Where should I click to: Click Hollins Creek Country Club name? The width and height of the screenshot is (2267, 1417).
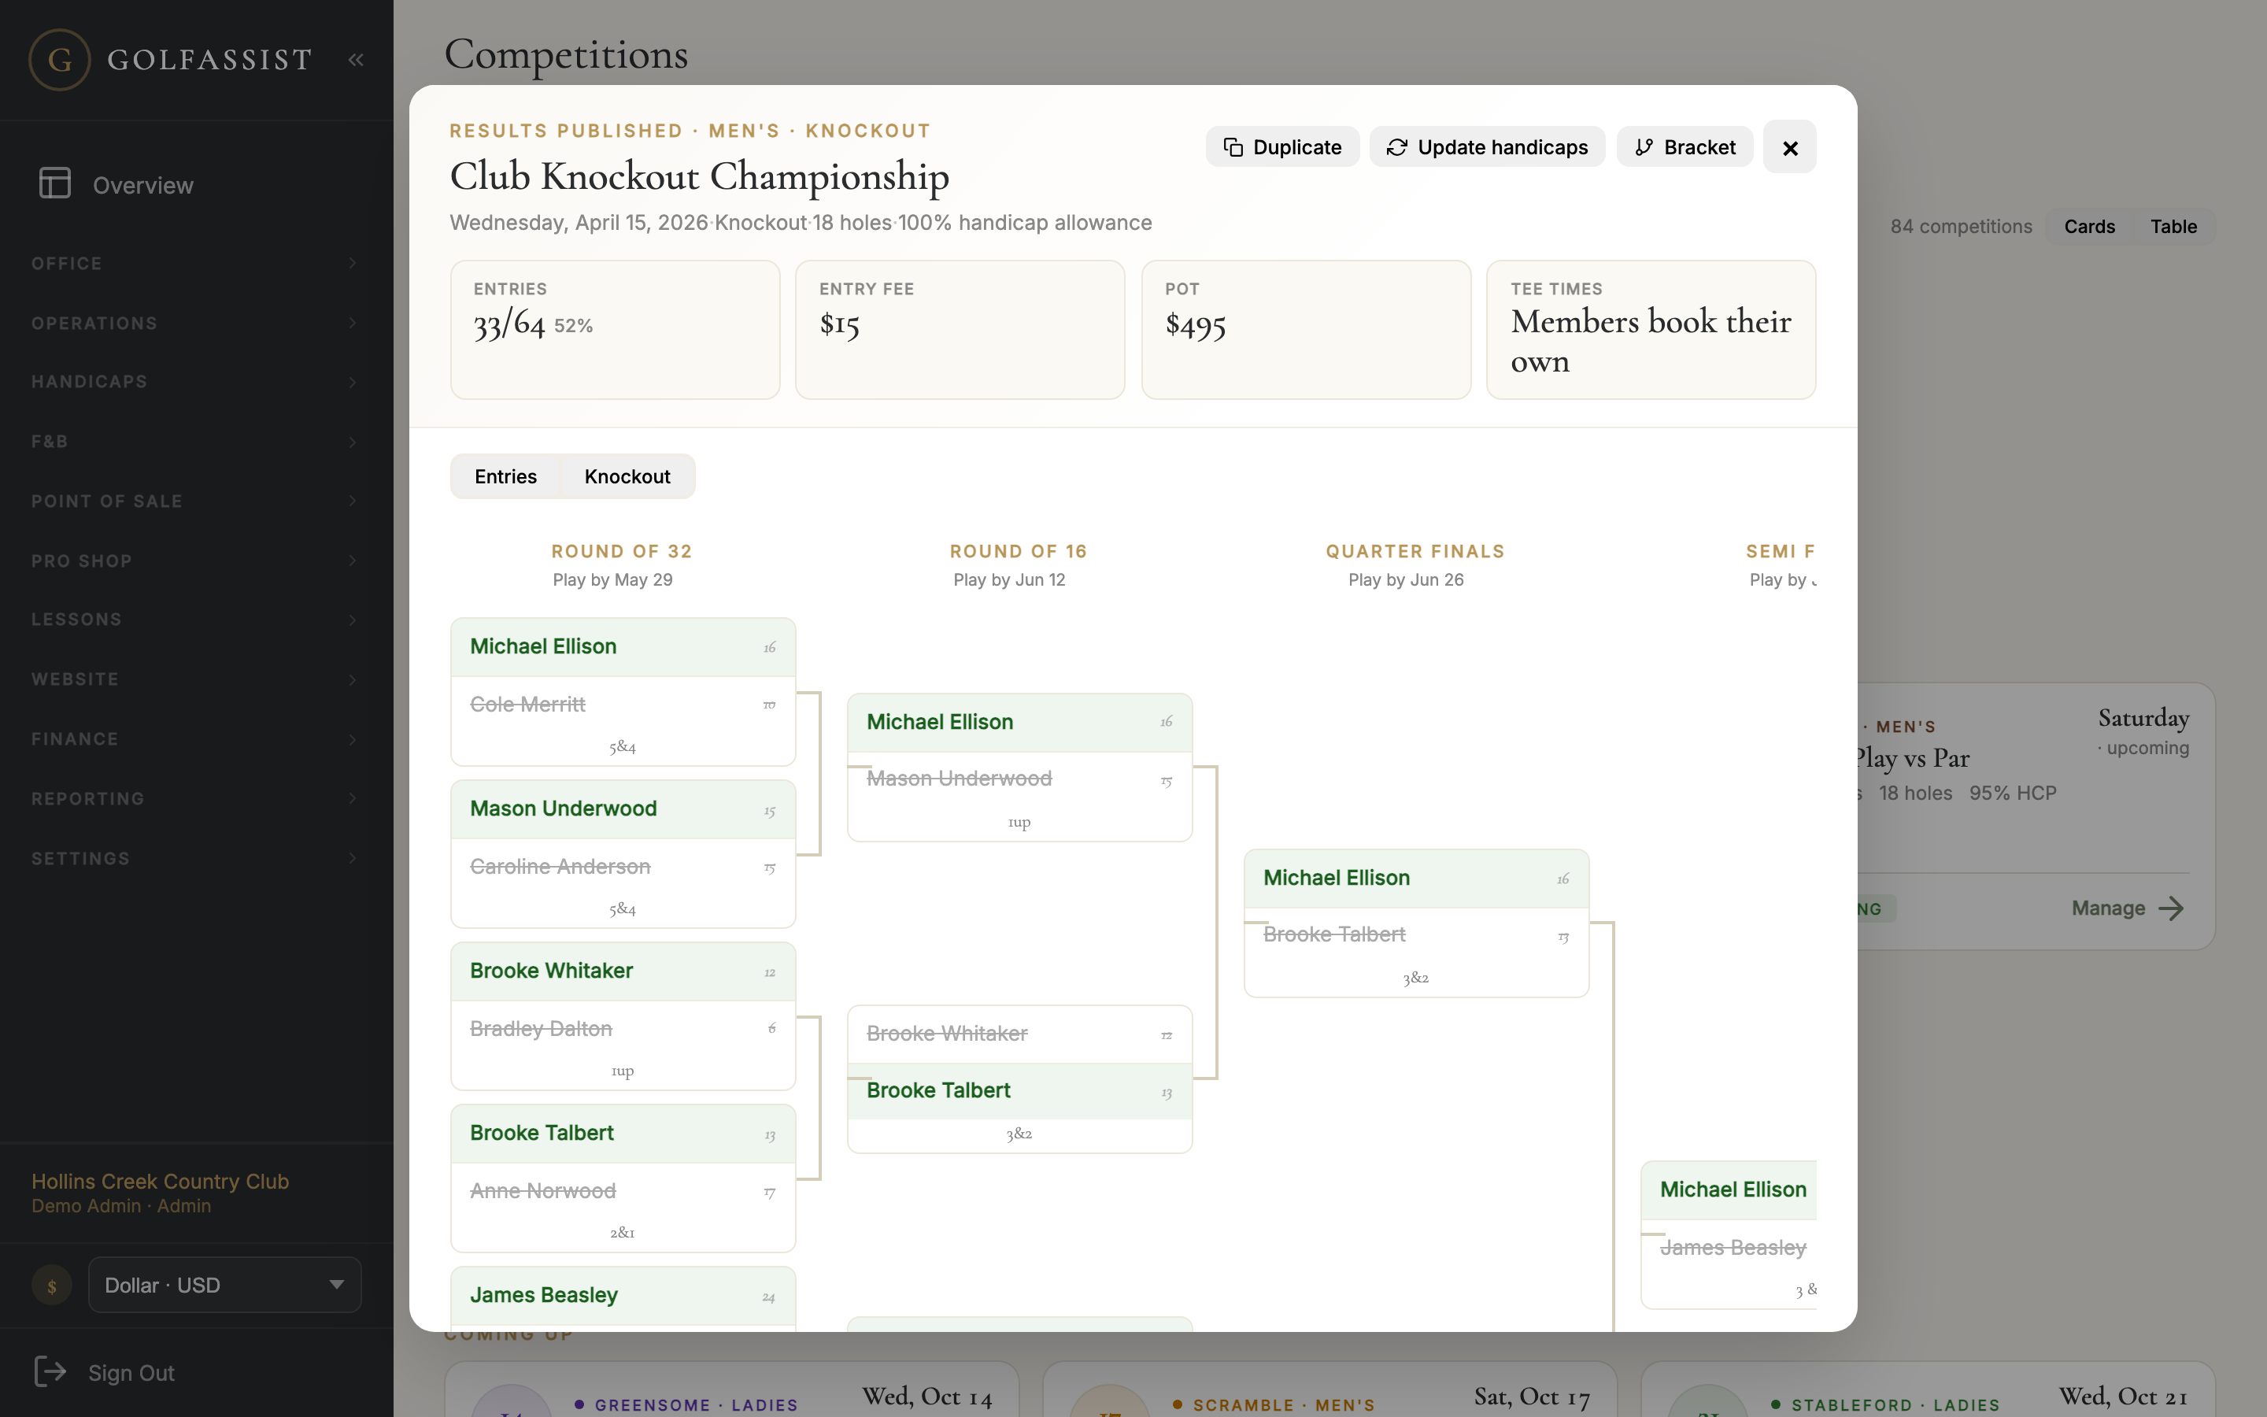[161, 1181]
